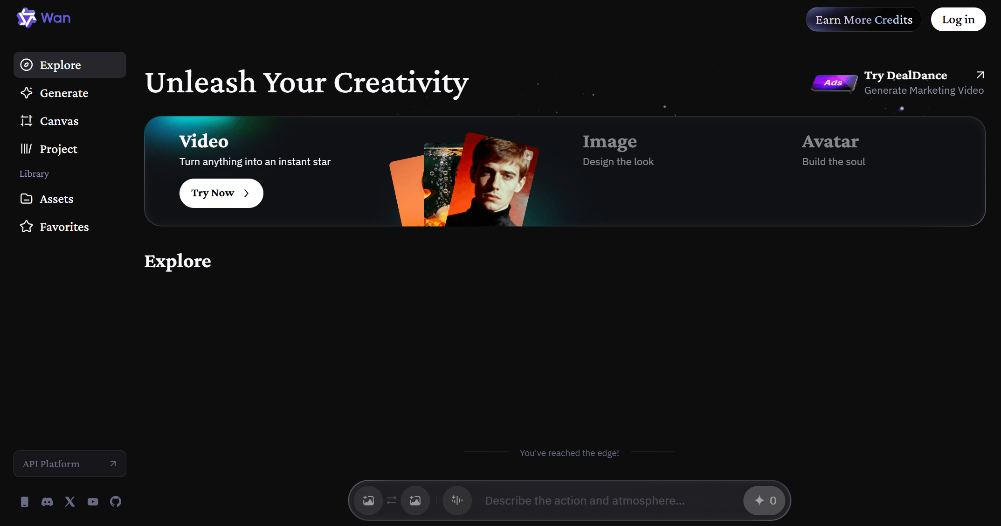This screenshot has height=526, width=1001.
Task: Click the Log in button
Action: [x=958, y=20]
